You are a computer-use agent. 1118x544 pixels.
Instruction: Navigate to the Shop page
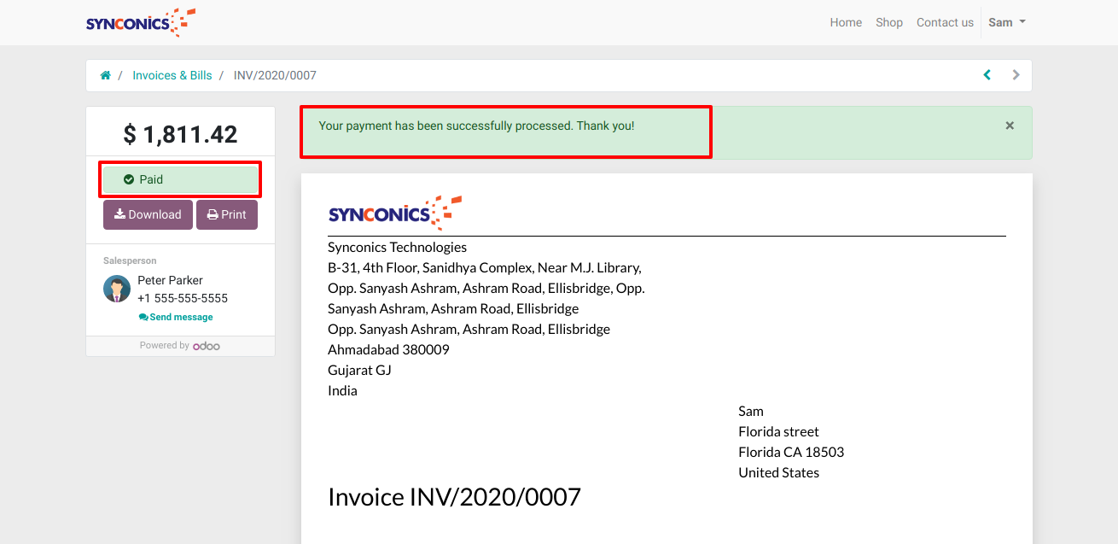click(x=888, y=22)
